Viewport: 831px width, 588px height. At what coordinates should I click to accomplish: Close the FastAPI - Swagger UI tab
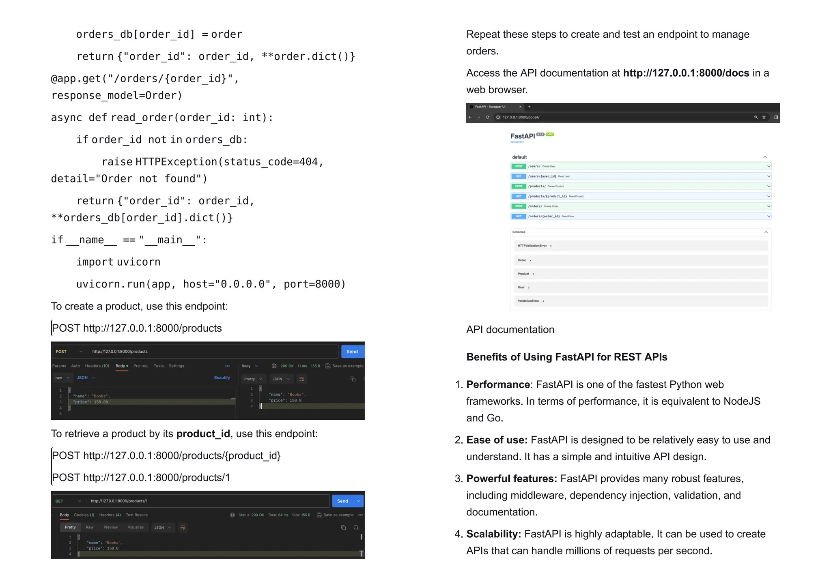tap(520, 107)
